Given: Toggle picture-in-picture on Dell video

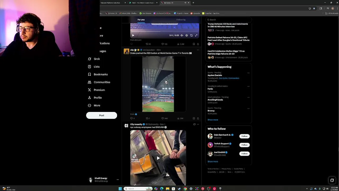Looking at the screenshot, I should 191,35.
